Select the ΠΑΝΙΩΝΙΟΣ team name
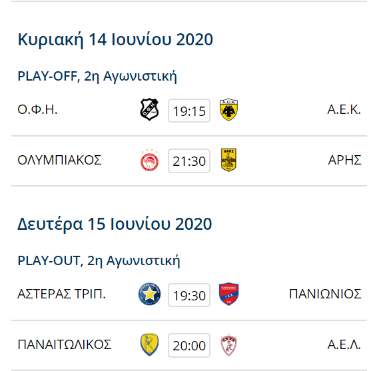The height and width of the screenshot is (371, 379). point(325,294)
